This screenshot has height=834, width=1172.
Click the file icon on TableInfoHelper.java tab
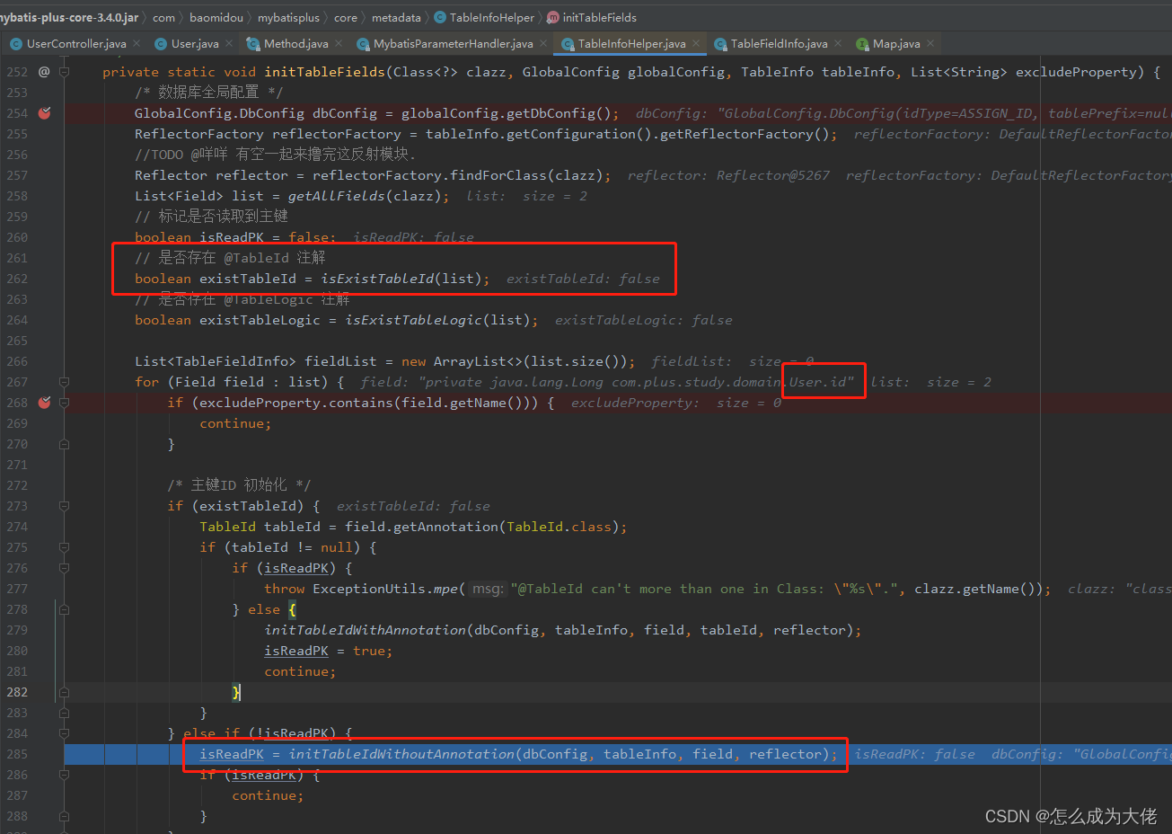568,44
